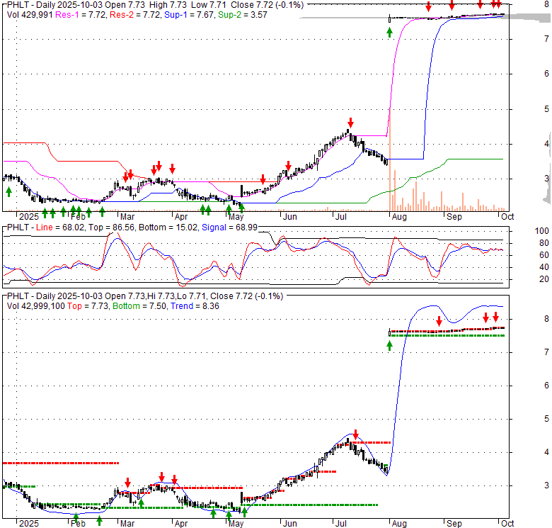
Task: Click price level '6' on top chart axis
Action: [x=546, y=73]
